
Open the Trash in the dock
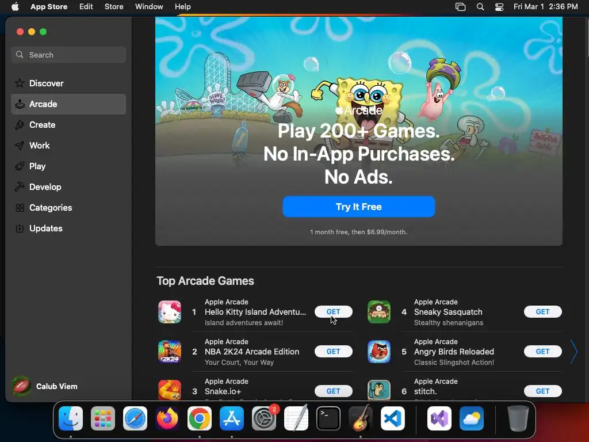tap(518, 418)
